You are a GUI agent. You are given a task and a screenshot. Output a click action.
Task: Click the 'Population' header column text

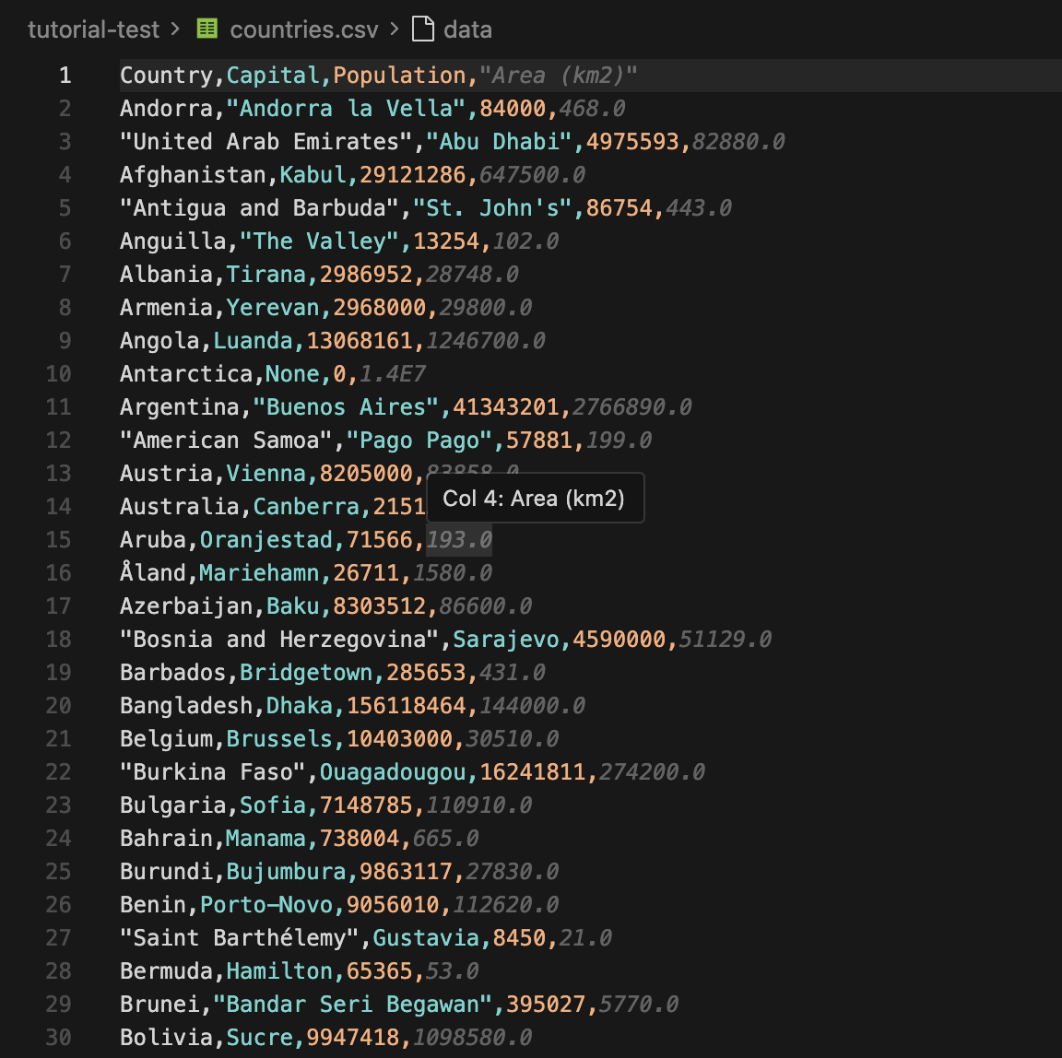[x=399, y=76]
